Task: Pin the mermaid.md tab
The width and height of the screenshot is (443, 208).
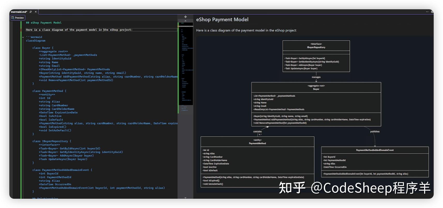Action: click(x=31, y=12)
